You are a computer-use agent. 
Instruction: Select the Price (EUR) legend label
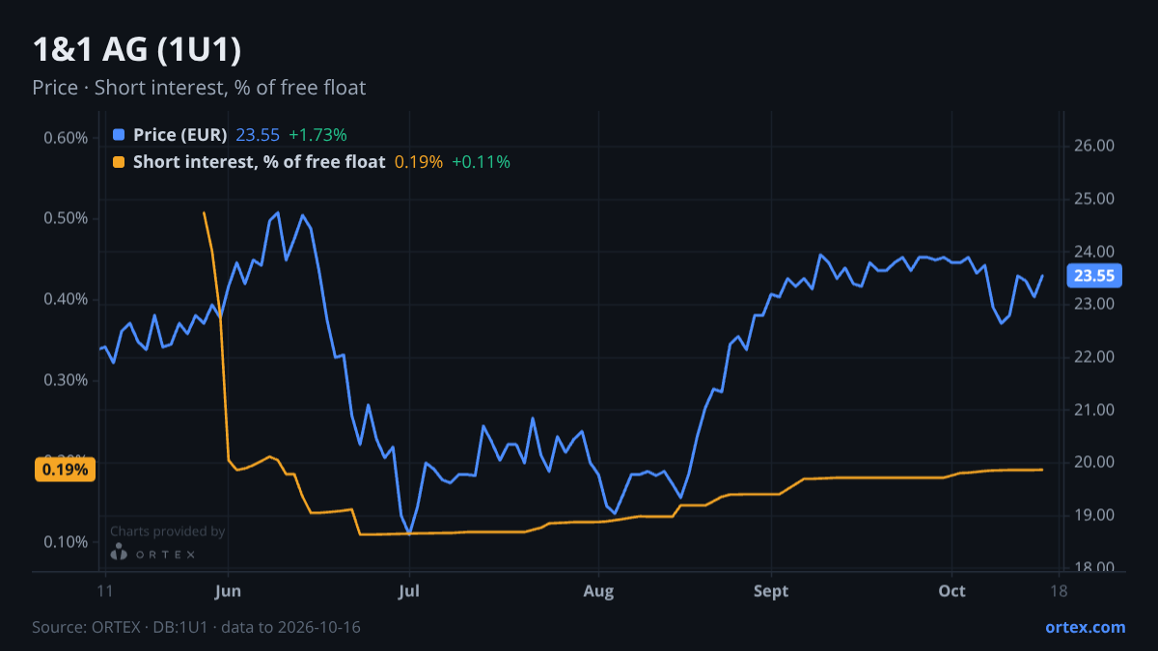click(179, 134)
